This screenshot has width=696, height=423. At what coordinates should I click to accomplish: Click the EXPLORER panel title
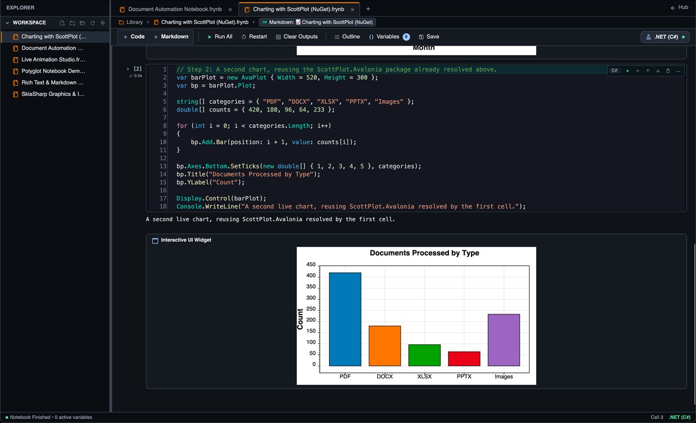[20, 8]
